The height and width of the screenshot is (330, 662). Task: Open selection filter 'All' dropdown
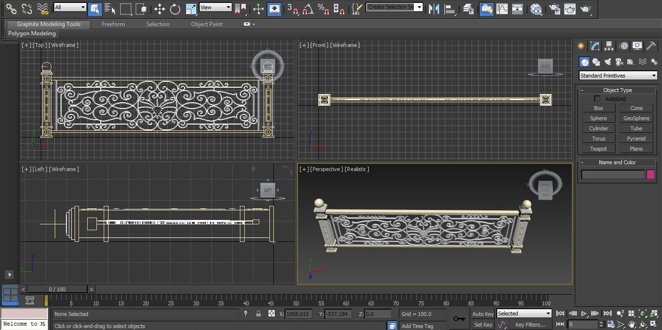point(70,7)
